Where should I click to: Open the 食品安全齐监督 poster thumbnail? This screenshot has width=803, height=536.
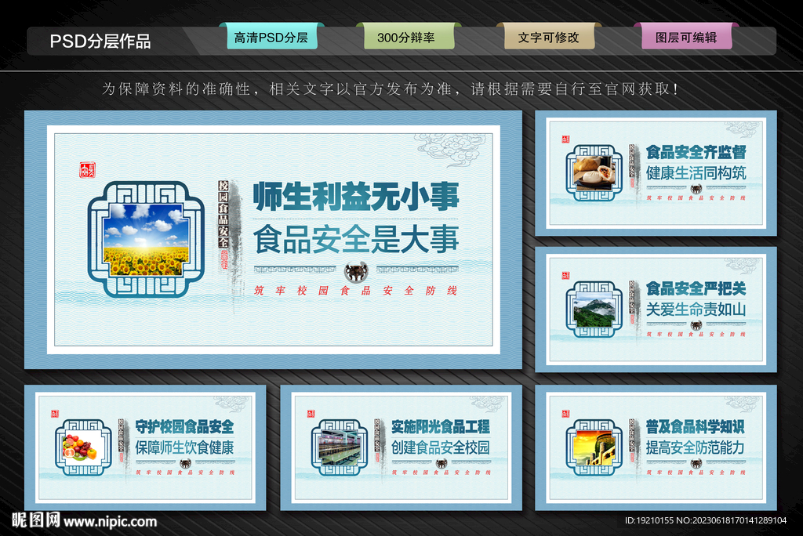click(656, 173)
